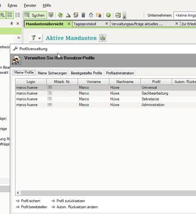This screenshot has width=196, height=214.
Task: Select the Sekretariat profile row
Action: coord(105,99)
